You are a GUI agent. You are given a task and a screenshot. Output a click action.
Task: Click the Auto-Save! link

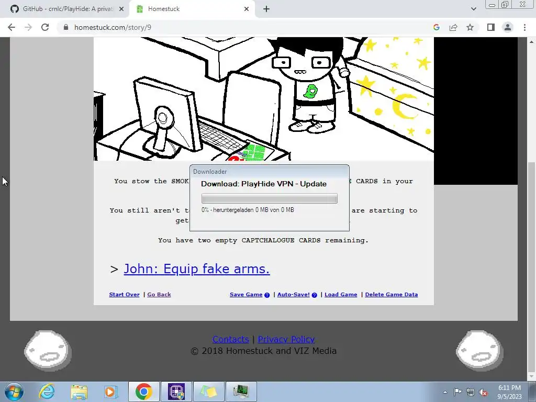pyautogui.click(x=293, y=294)
